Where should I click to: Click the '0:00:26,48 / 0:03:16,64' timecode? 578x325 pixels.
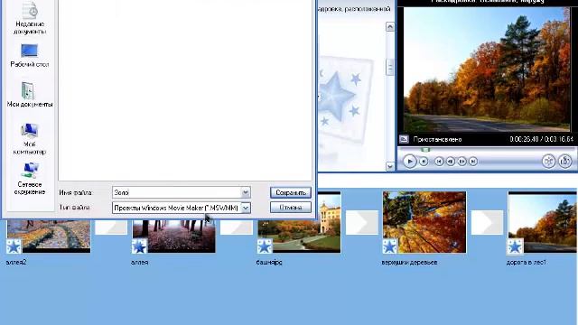click(x=542, y=139)
